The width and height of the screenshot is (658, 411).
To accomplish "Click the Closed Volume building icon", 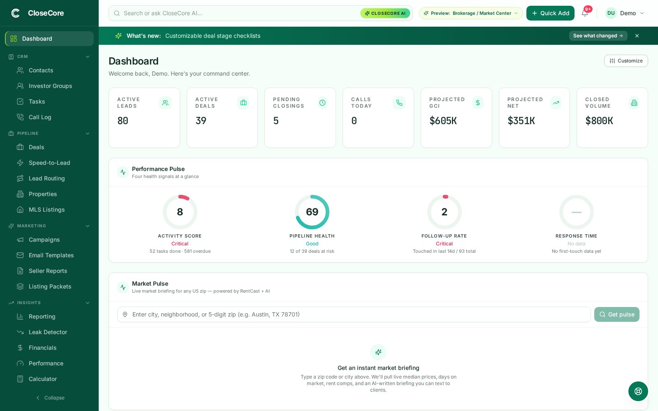I will [x=634, y=103].
